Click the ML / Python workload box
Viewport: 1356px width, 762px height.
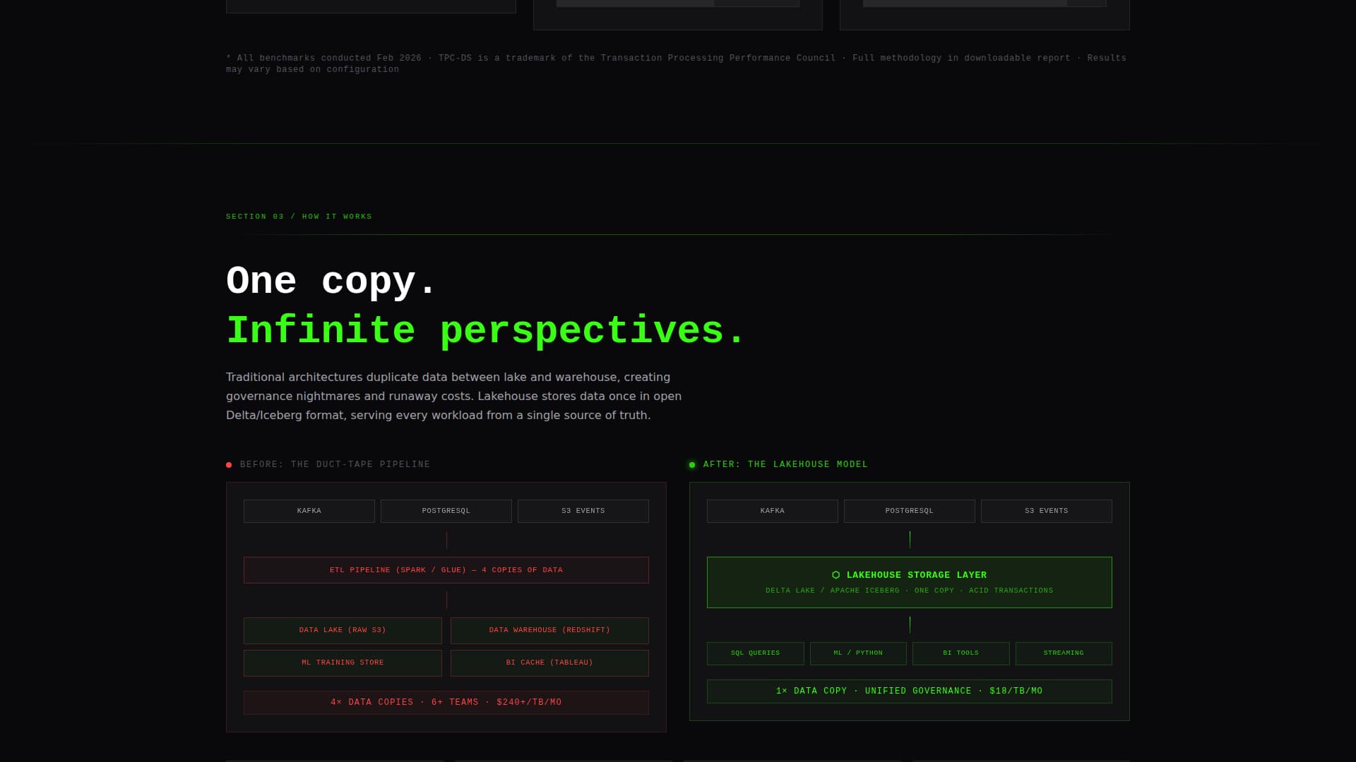tap(858, 653)
